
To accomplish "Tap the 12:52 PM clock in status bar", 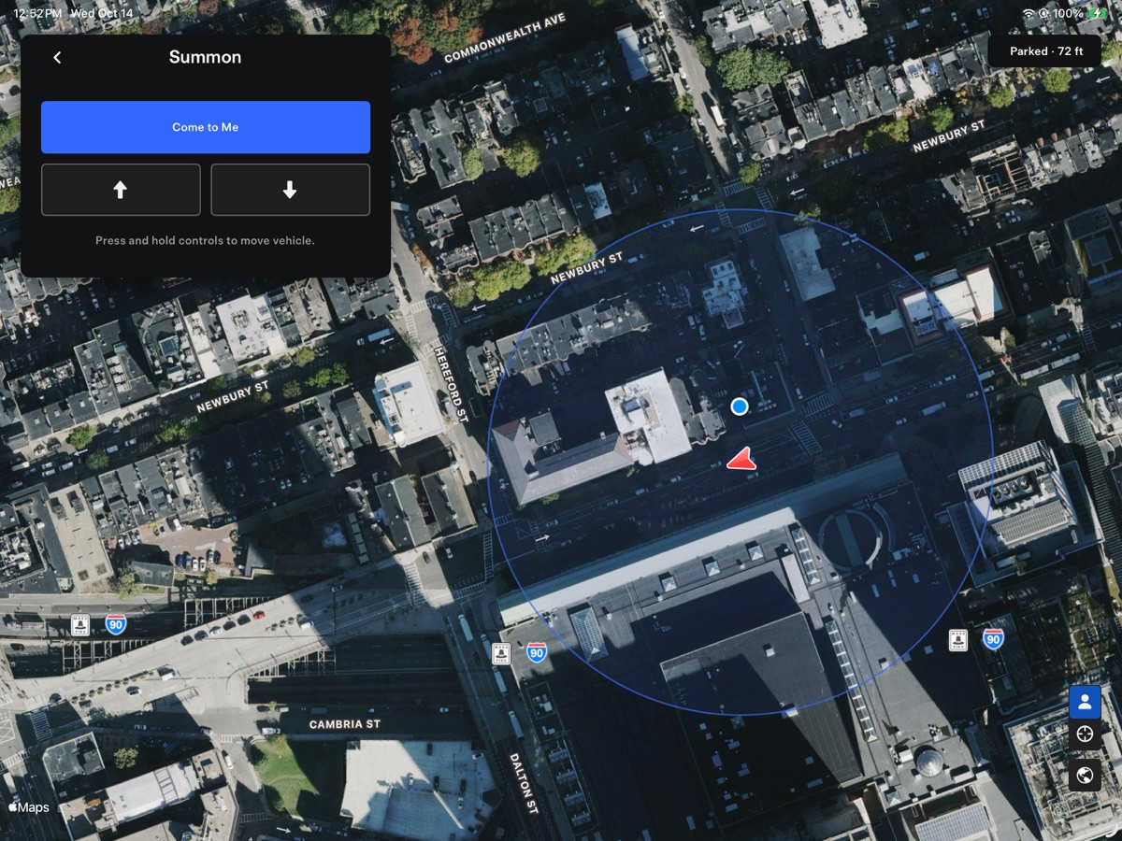I will tap(37, 14).
